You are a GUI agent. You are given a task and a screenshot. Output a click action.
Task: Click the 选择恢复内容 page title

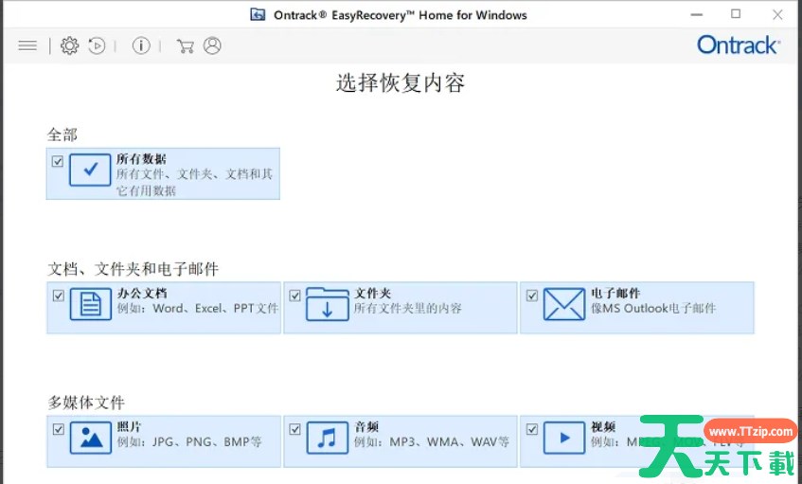point(401,83)
